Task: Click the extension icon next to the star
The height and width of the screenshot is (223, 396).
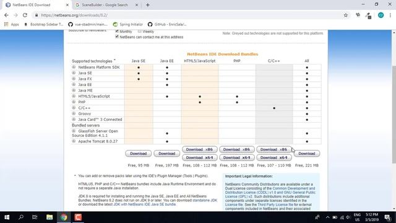Action: pos(358,15)
